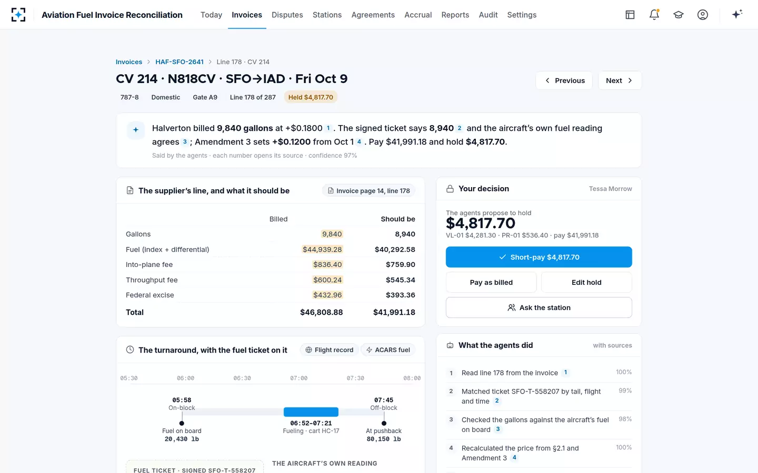Viewport: 758px width, 473px height.
Task: Click the Off-block marker dot at 07:45
Action: [x=384, y=423]
